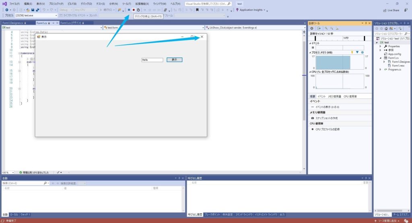Screen dimensions: 412x223
Task: Click the split editor icon above the scrollbar
Action: pos(304,32)
